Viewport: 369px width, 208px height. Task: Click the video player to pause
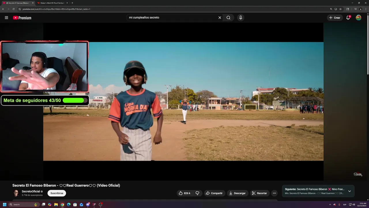[183, 101]
